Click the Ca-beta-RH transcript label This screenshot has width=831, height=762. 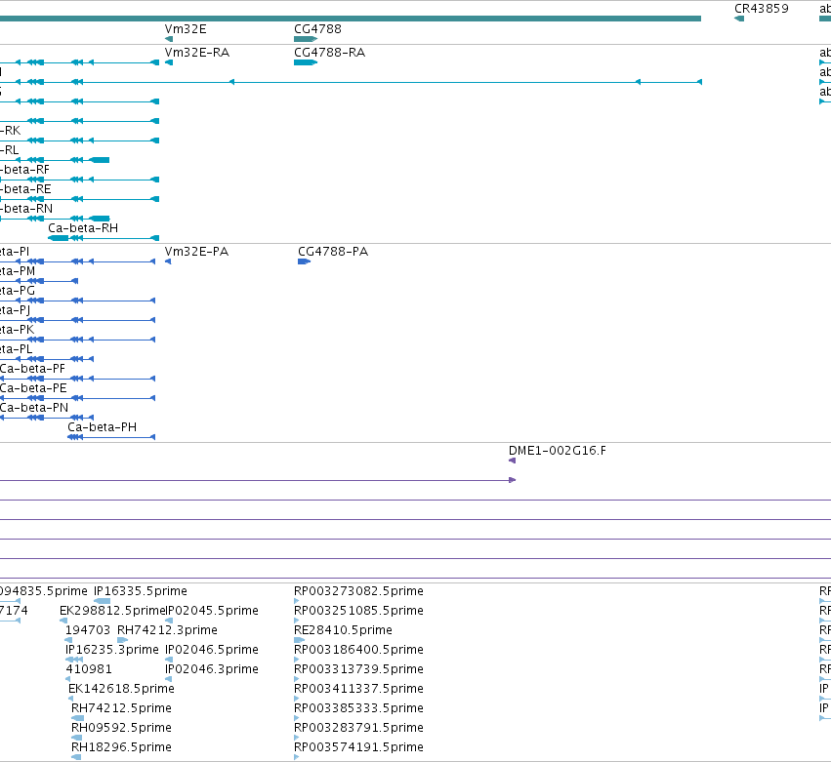[x=83, y=228]
